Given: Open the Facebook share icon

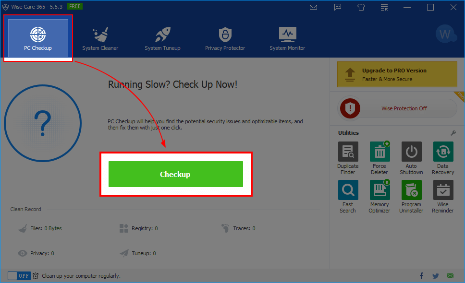Looking at the screenshot, I should 421,276.
